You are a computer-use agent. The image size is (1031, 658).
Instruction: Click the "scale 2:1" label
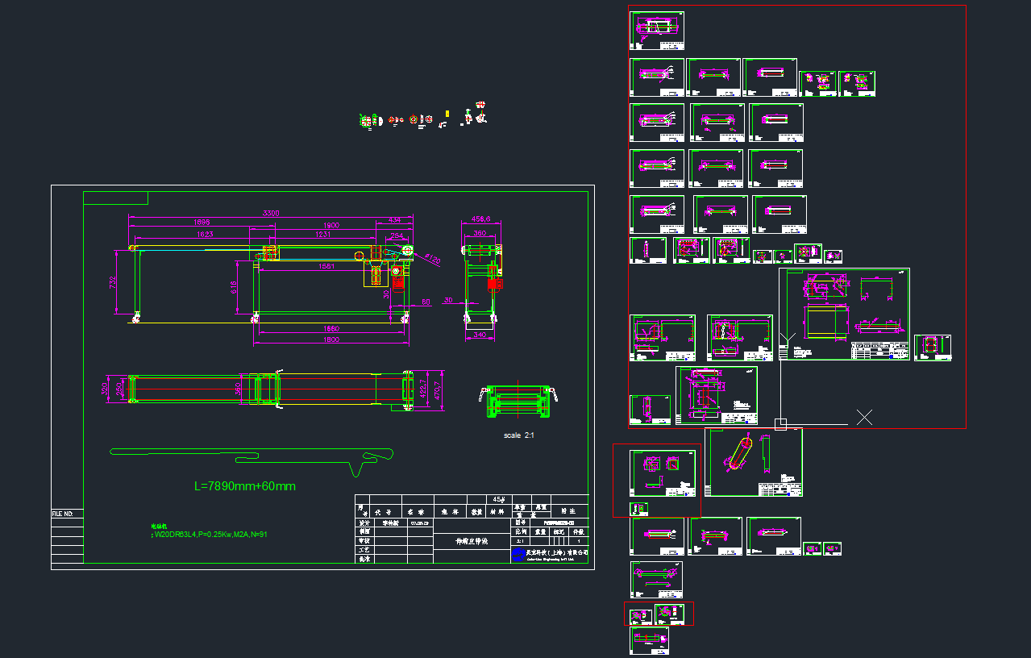[519, 435]
